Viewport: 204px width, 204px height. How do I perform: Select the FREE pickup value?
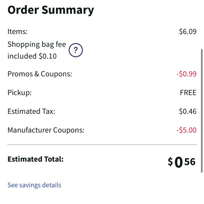[188, 92]
